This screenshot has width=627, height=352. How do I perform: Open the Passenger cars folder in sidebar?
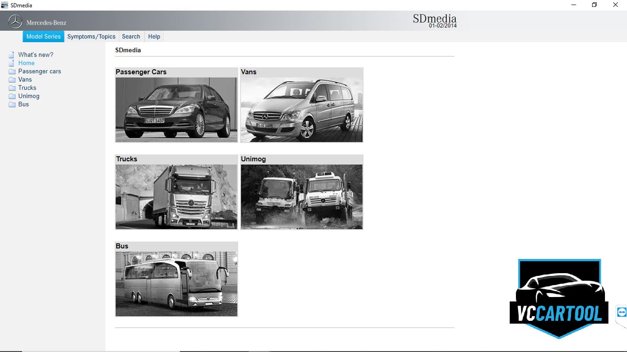tap(39, 71)
